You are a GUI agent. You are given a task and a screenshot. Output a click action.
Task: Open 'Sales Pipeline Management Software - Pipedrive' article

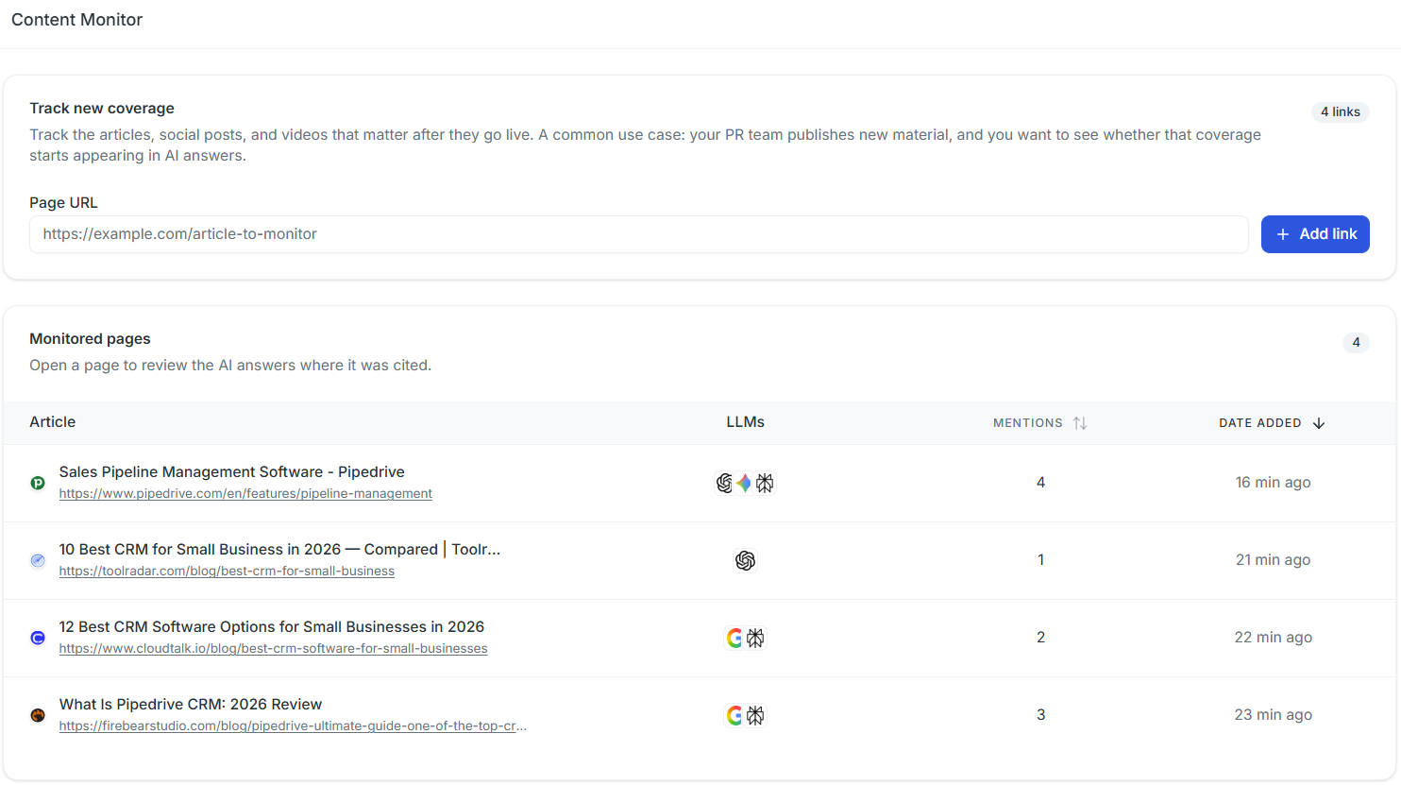(x=232, y=472)
